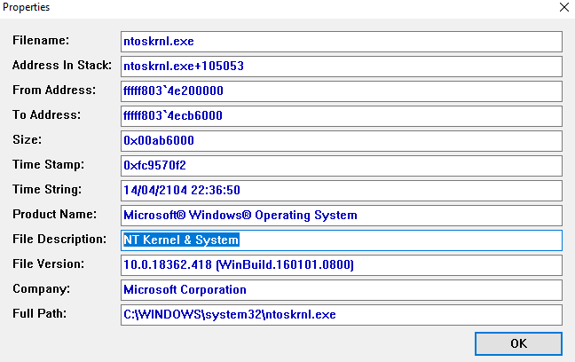Click the 'From Address:' label

[54, 90]
